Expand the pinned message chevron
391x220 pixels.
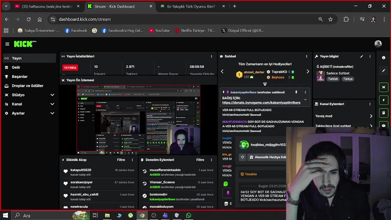[x=305, y=100]
